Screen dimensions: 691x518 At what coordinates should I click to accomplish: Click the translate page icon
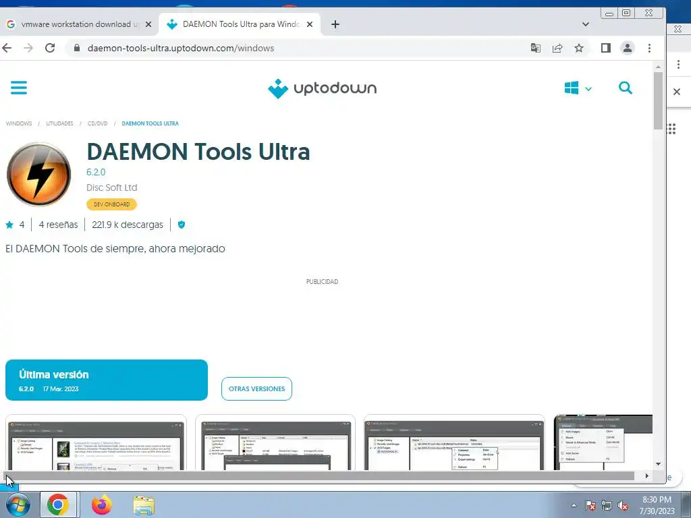535,48
